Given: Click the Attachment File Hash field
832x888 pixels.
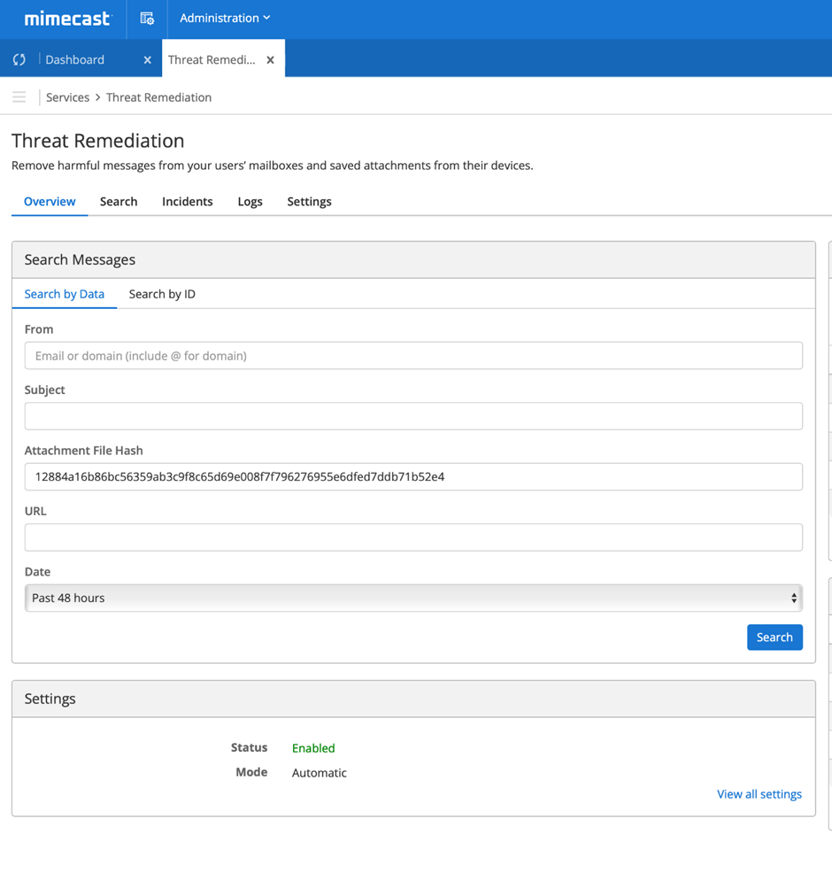Looking at the screenshot, I should point(413,477).
